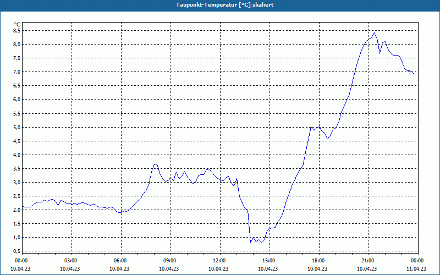The image size is (440, 275).
Task: Click the title 'Taupunkt-Temperatur [°C] skaliert'
Action: tap(225, 5)
